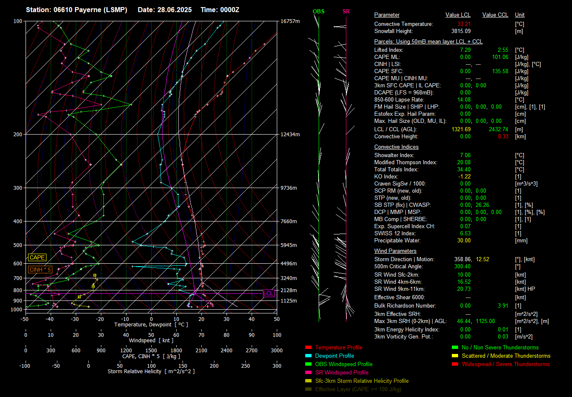Click the red Temperature Profile legend swatch
Viewport: 572px width, 397px height.
click(309, 348)
